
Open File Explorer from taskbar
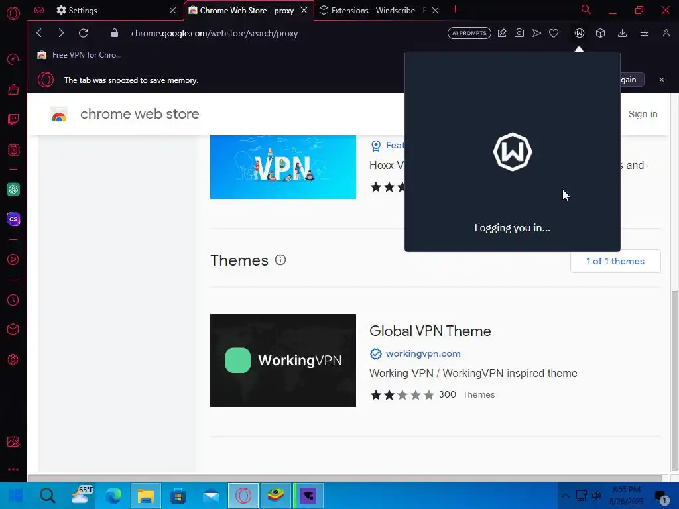[146, 496]
